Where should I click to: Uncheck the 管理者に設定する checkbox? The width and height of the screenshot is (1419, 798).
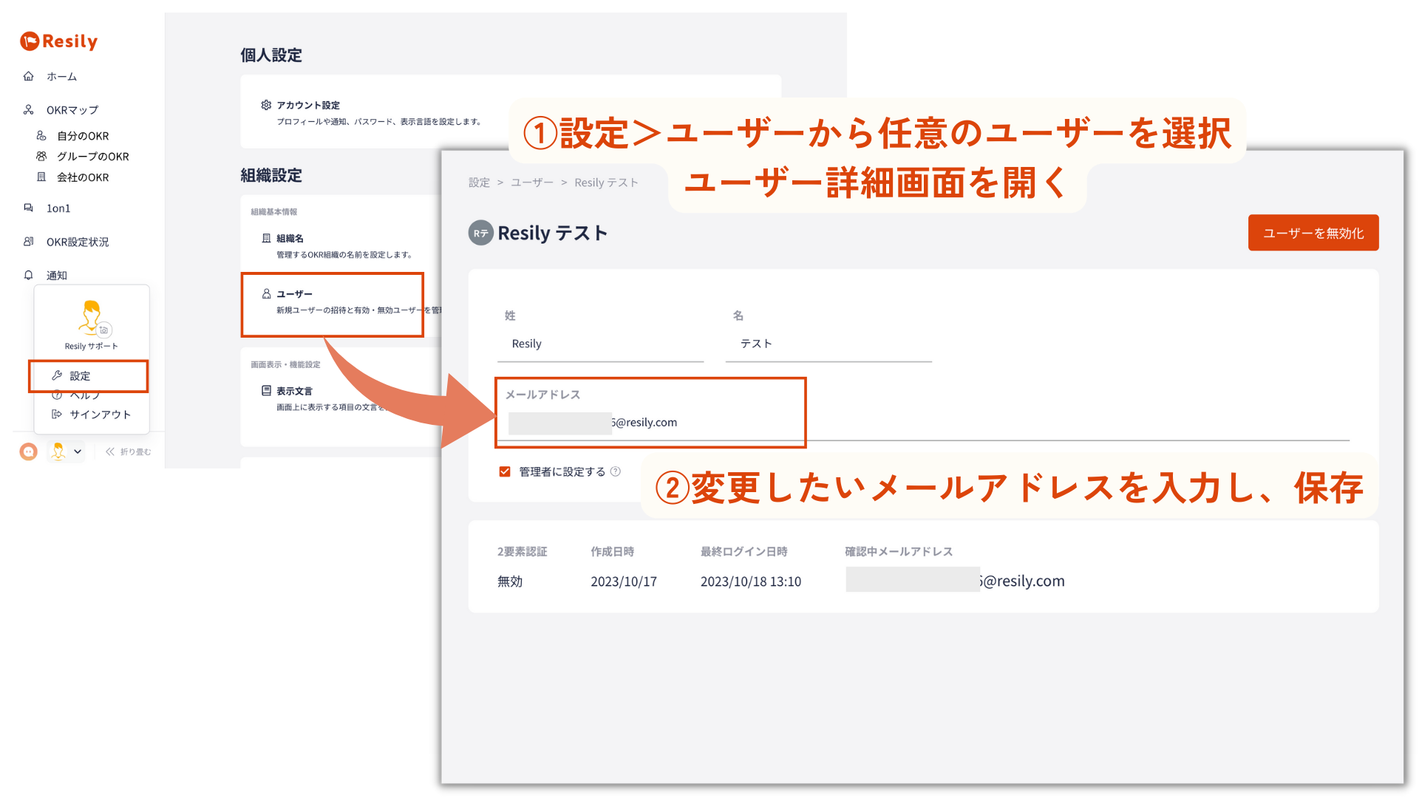coord(505,471)
